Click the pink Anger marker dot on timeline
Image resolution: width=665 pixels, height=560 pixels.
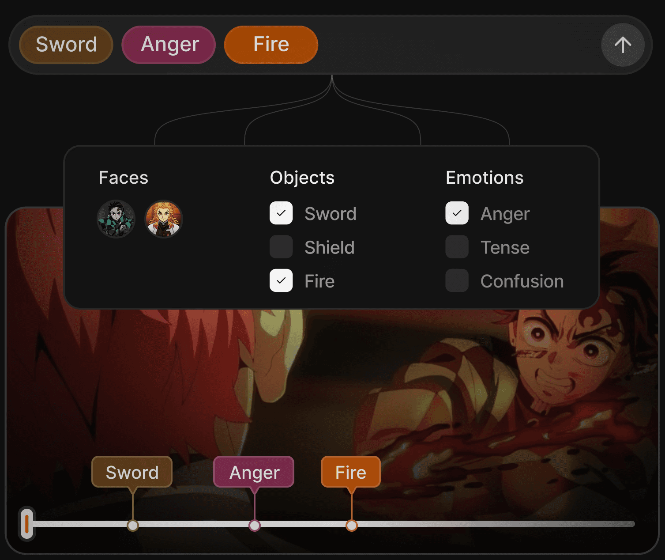pyautogui.click(x=255, y=526)
